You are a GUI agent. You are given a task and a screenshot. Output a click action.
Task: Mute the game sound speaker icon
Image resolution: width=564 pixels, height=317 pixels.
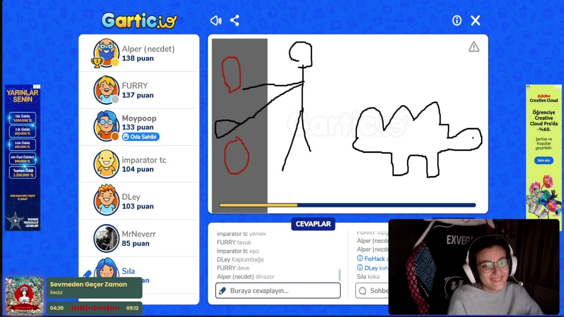(x=216, y=20)
